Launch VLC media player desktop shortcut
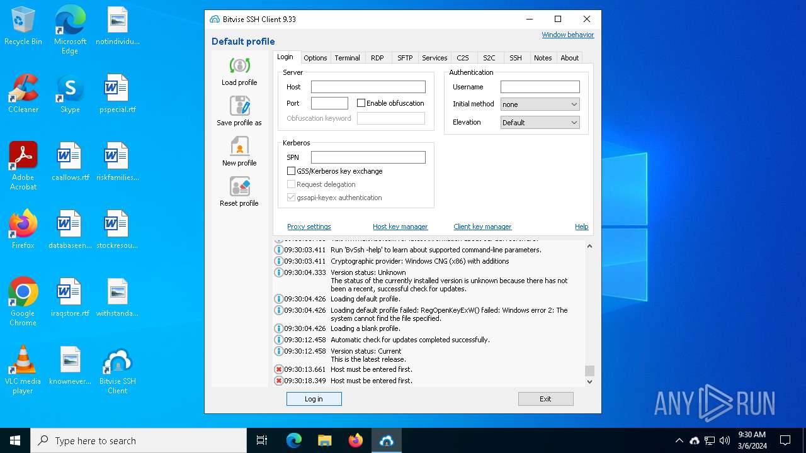 (x=23, y=369)
